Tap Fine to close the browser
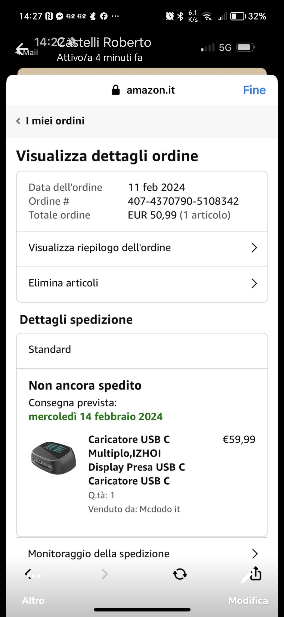This screenshot has height=617, width=284. pyautogui.click(x=254, y=90)
